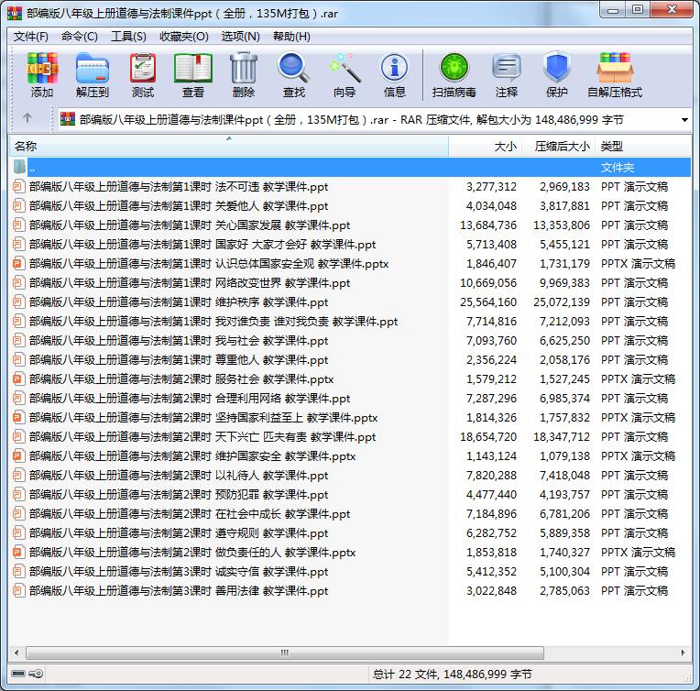
Task: Open the address bar dropdown arrow
Action: [684, 120]
